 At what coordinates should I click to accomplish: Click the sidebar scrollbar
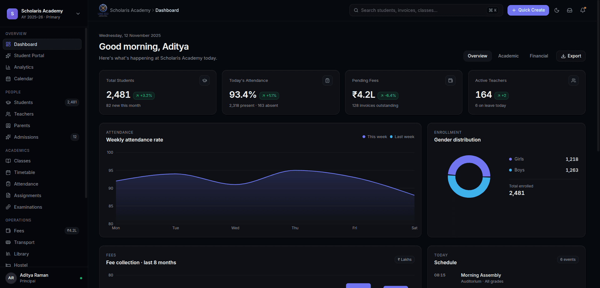86,112
